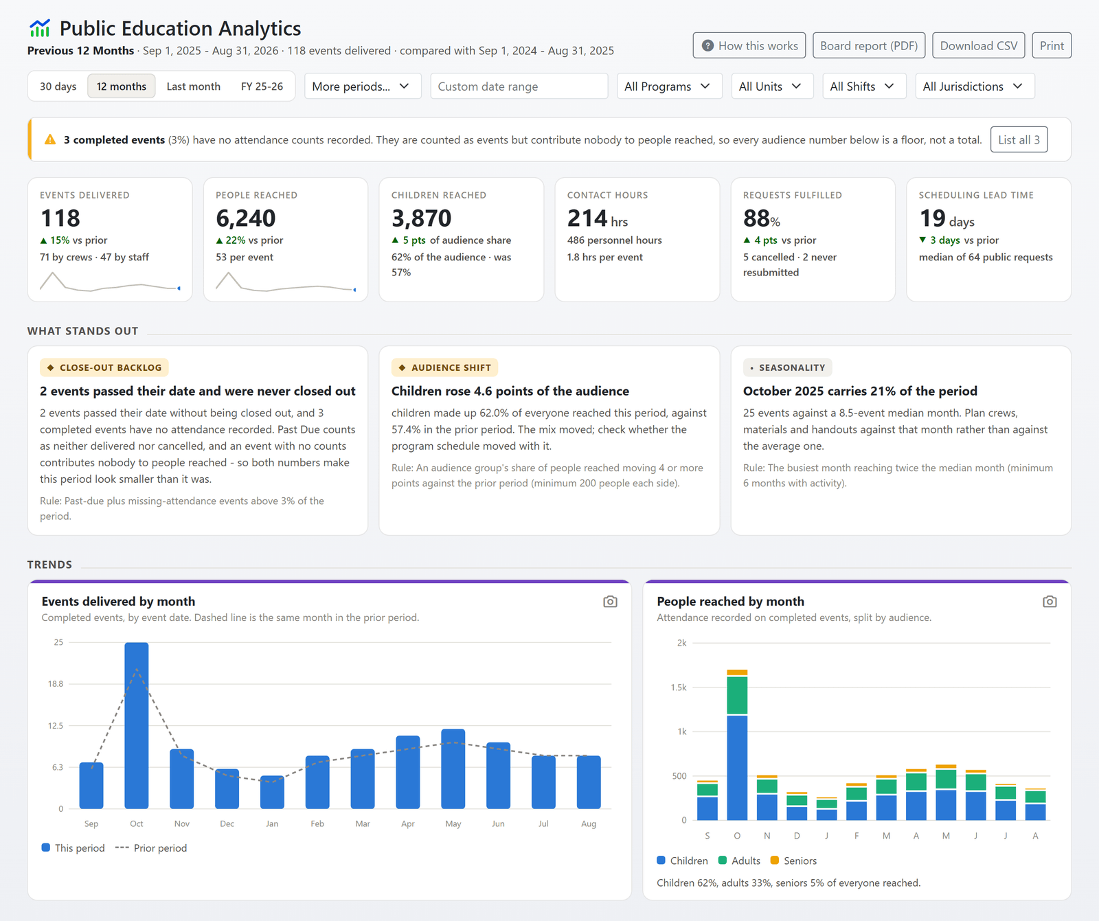This screenshot has height=921, width=1099.
Task: Click the Custom date range field
Action: [519, 87]
